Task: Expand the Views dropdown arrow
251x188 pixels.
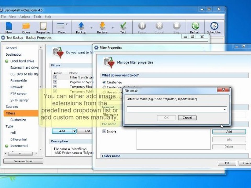Action: pos(67,24)
